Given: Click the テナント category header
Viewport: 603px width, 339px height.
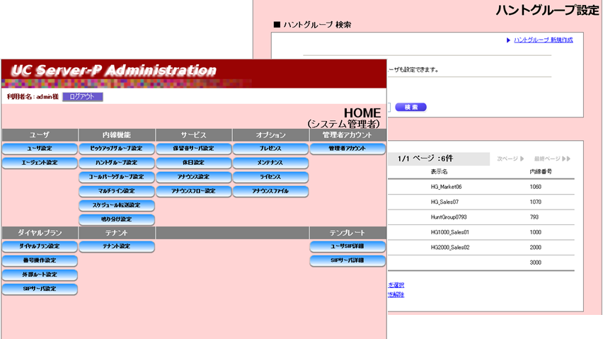Looking at the screenshot, I should [117, 233].
